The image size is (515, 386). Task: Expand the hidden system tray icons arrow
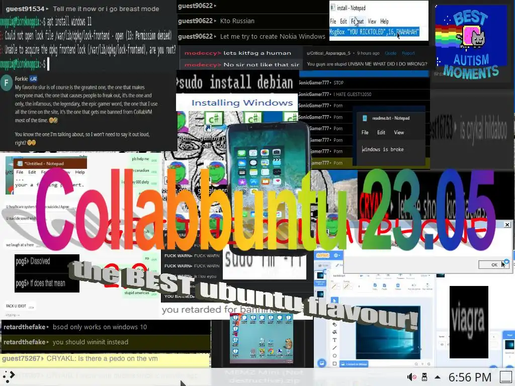(x=438, y=377)
